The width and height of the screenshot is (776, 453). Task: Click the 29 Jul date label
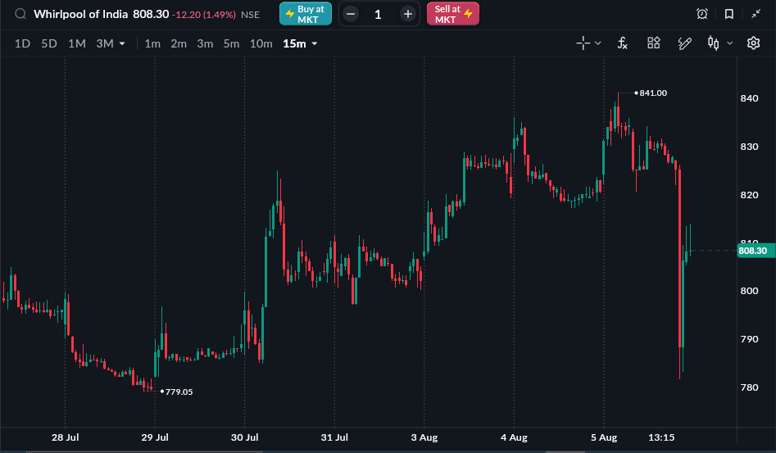pos(155,437)
